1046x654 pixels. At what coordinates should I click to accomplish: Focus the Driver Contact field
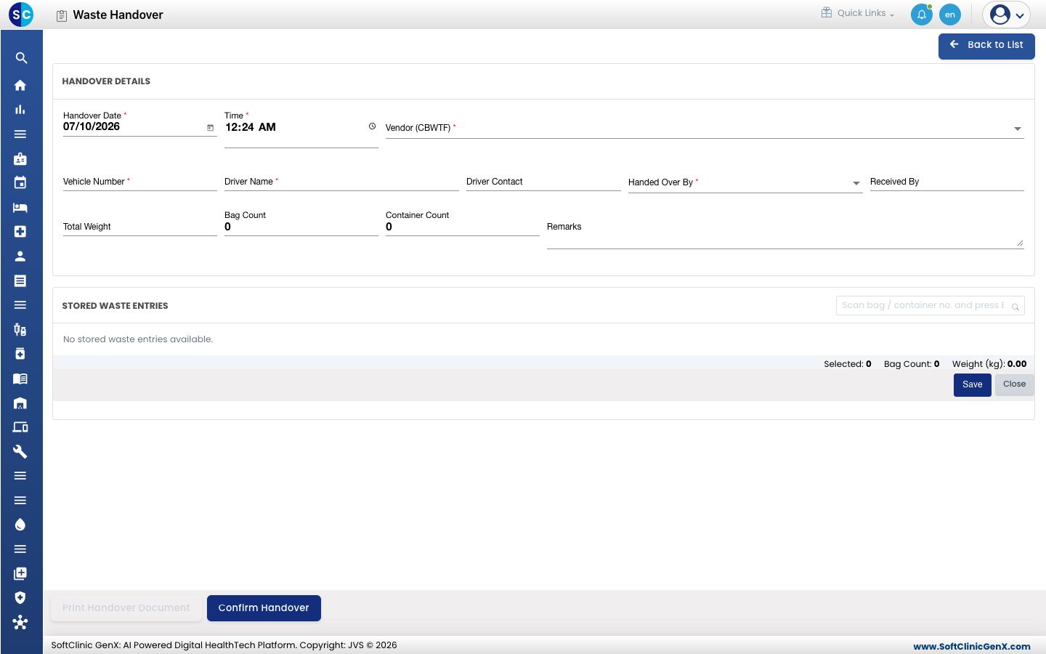click(x=543, y=182)
